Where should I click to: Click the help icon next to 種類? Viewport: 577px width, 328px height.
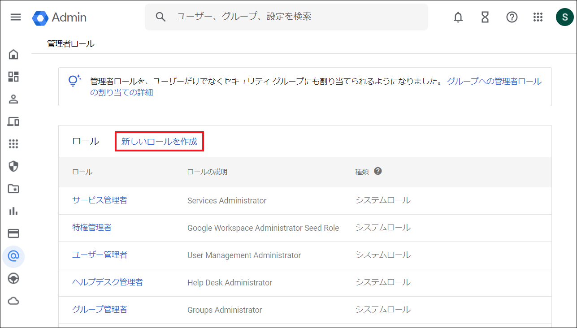[x=378, y=171]
